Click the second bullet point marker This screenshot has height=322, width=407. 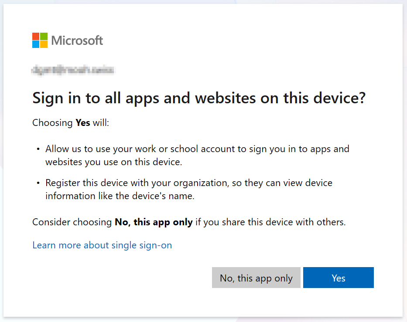(x=38, y=183)
